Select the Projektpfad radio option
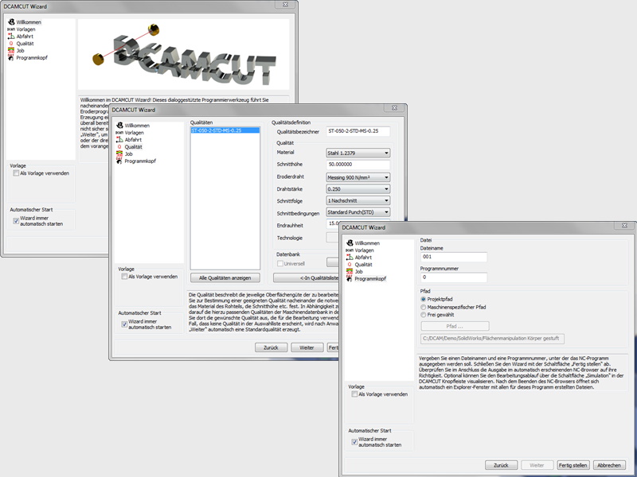The width and height of the screenshot is (637, 477). pyautogui.click(x=424, y=300)
